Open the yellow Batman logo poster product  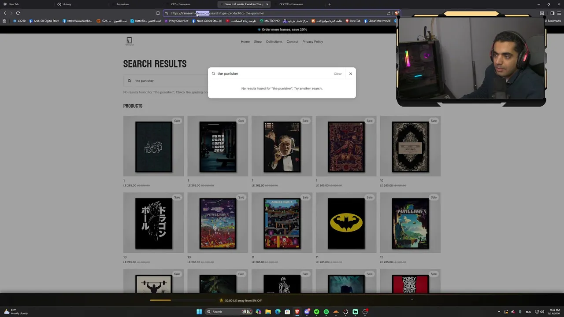(346, 223)
